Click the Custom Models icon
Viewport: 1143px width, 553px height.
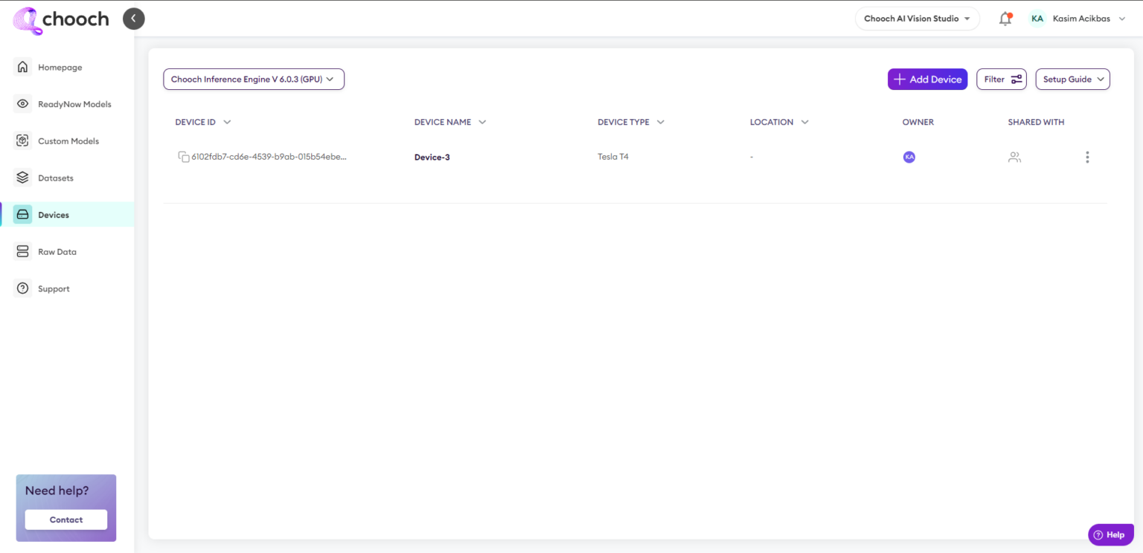[23, 141]
